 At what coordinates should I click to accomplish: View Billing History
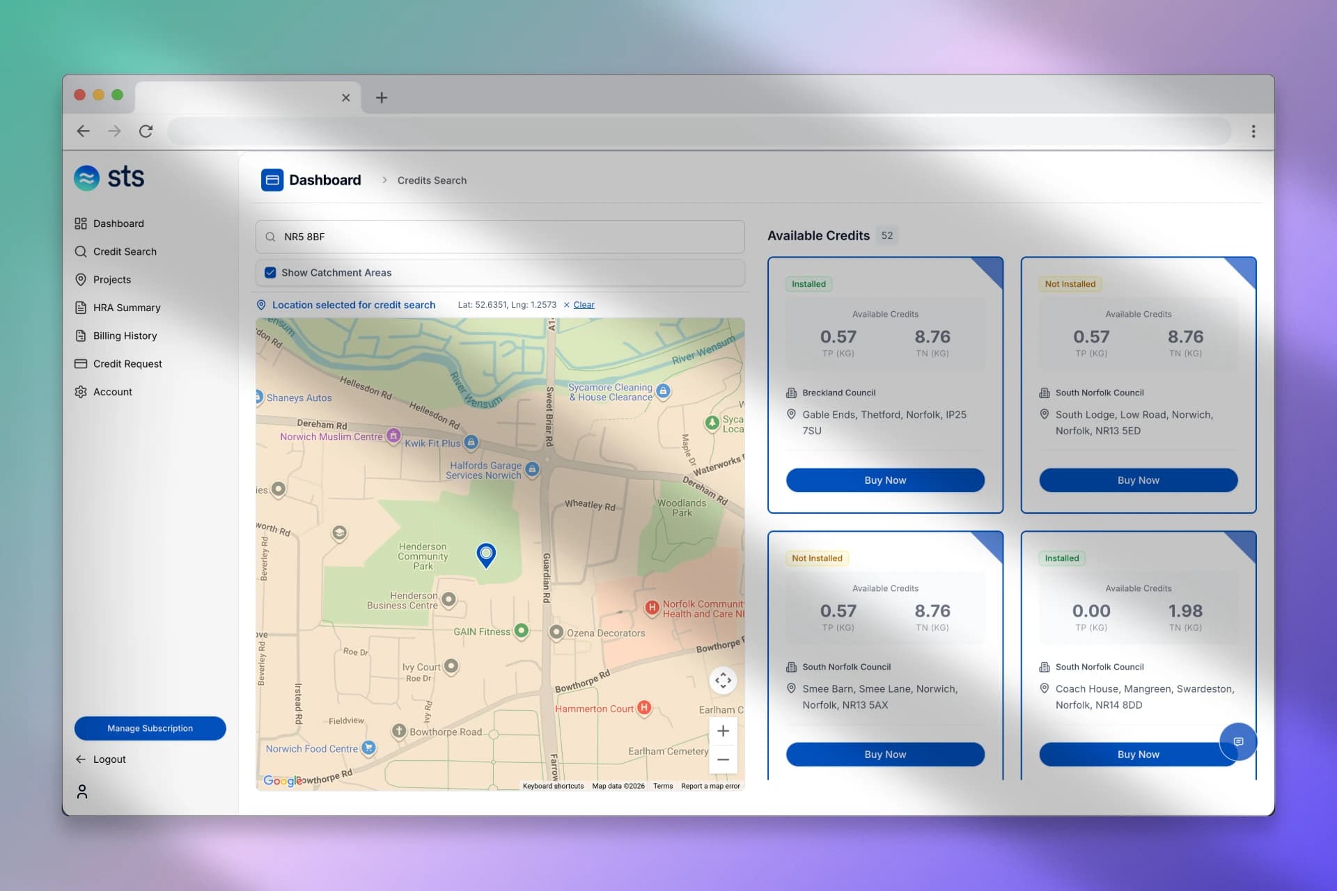pos(125,336)
